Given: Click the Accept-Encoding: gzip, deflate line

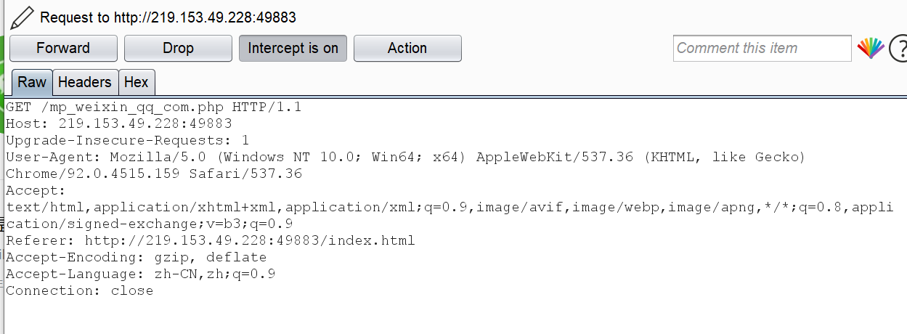Looking at the screenshot, I should click(x=137, y=257).
